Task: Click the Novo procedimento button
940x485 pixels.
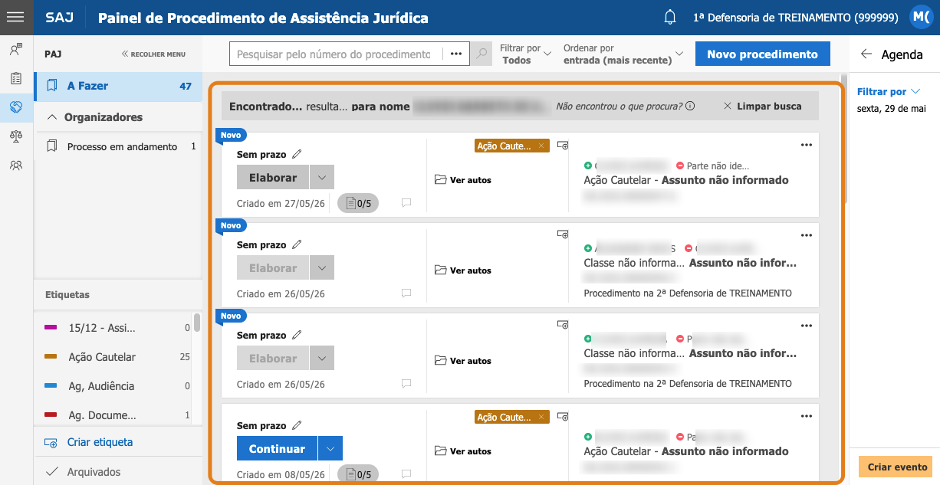Action: pos(762,54)
